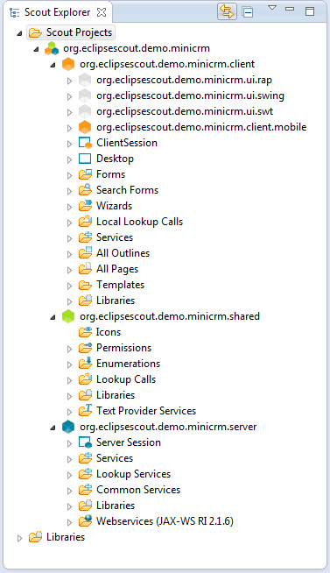Expand the client.mobile bundle
This screenshot has width=330, height=573.
(69, 128)
